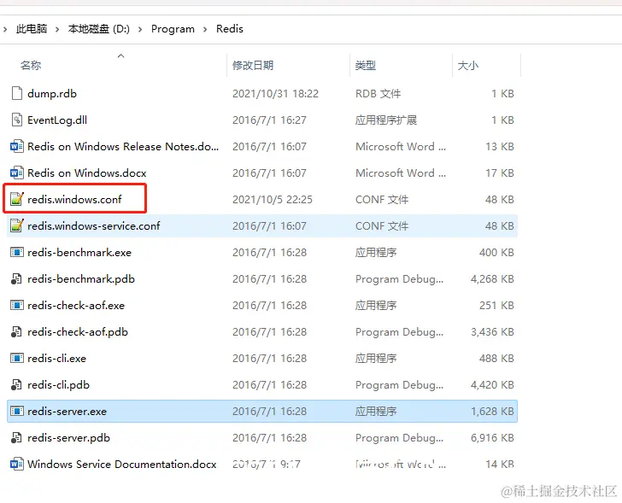Screen dimensions: 622x503
Task: Click the EventLog.dll file icon
Action: (x=17, y=120)
